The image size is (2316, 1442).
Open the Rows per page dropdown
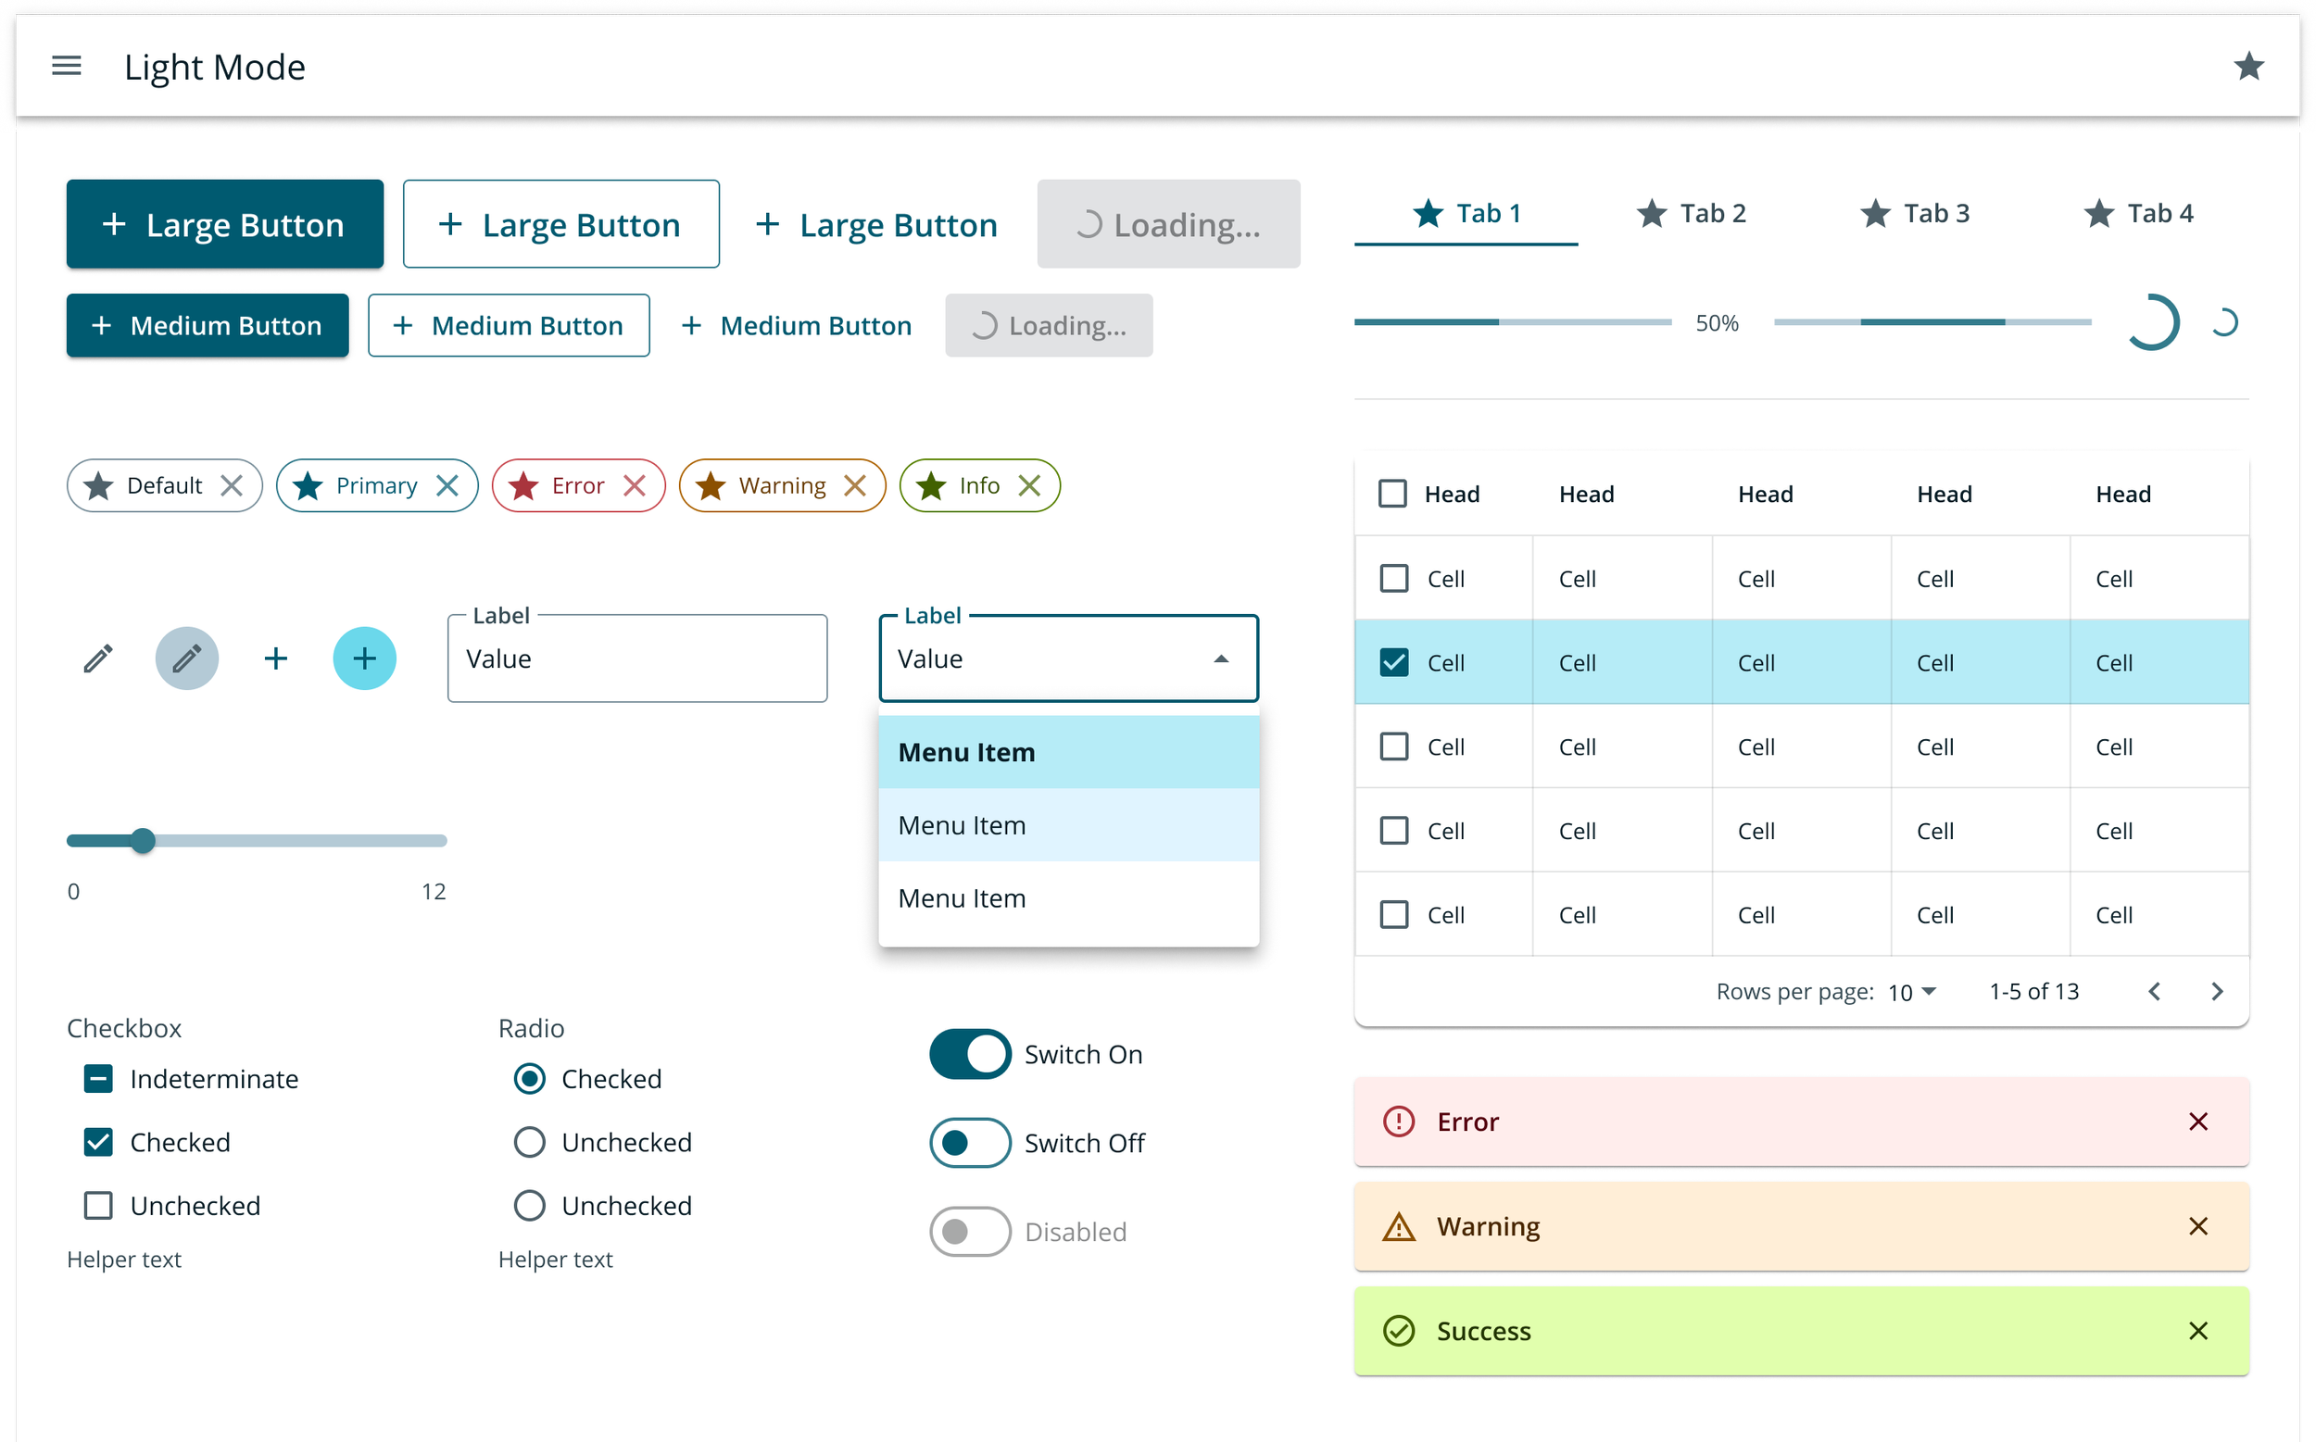[1911, 992]
